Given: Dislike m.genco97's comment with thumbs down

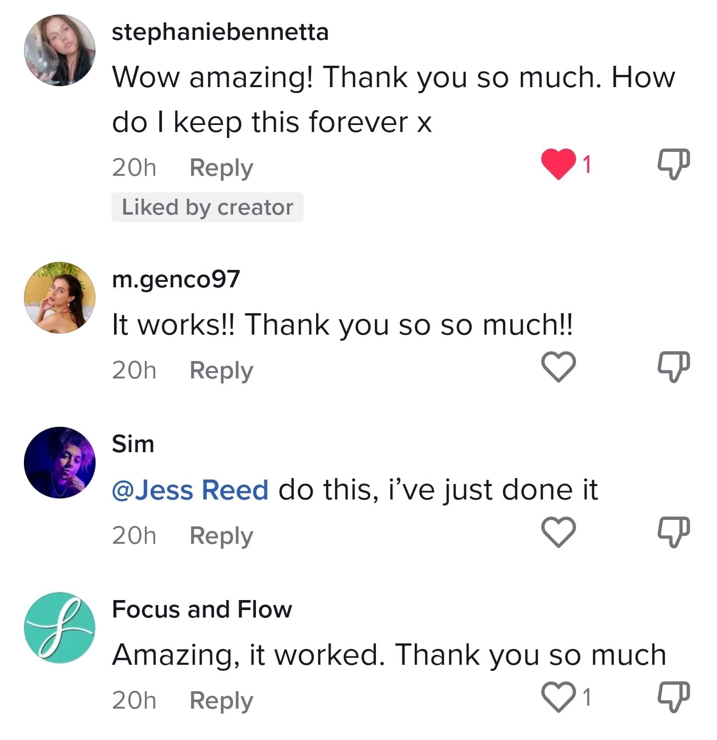Looking at the screenshot, I should [x=674, y=367].
